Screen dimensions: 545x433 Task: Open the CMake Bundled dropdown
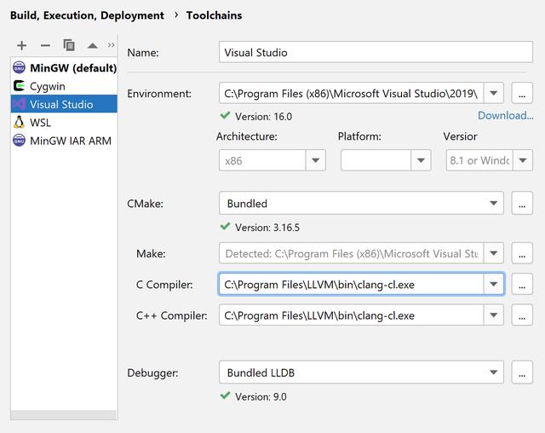coord(361,203)
